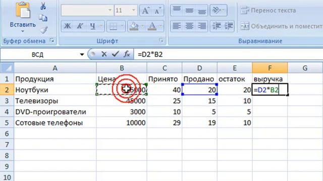323x181 pixels.
Task: Click the increase indent icon
Action: coord(229,26)
